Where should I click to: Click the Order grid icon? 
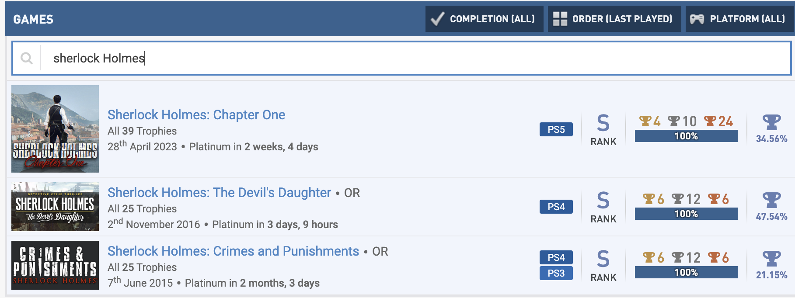tap(560, 19)
